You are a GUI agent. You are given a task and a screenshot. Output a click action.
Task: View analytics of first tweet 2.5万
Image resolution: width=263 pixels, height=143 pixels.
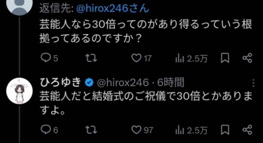tap(191, 59)
